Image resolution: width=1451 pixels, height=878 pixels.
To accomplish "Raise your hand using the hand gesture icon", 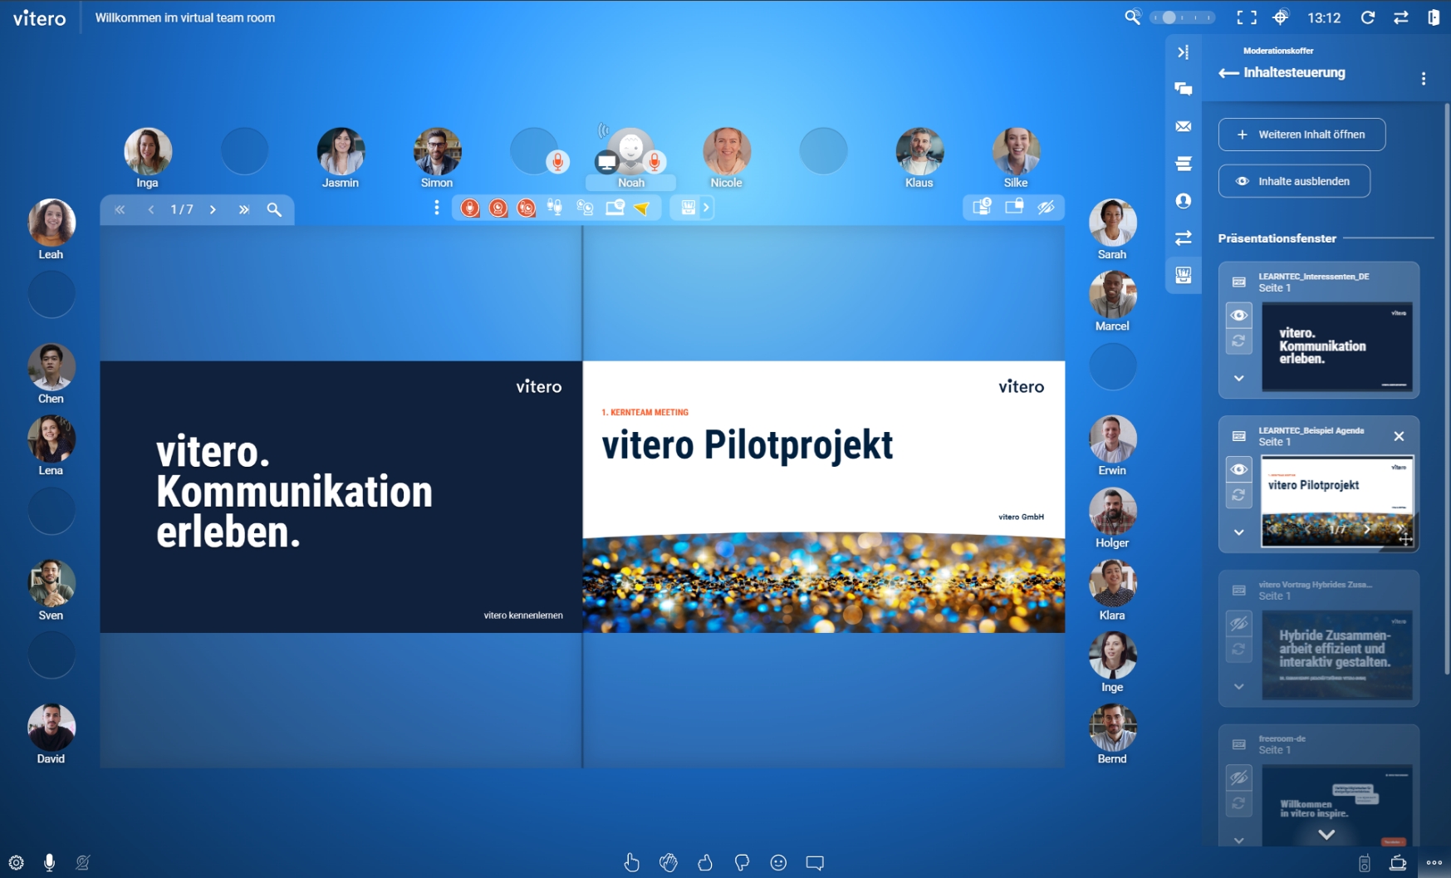I will pyautogui.click(x=631, y=862).
